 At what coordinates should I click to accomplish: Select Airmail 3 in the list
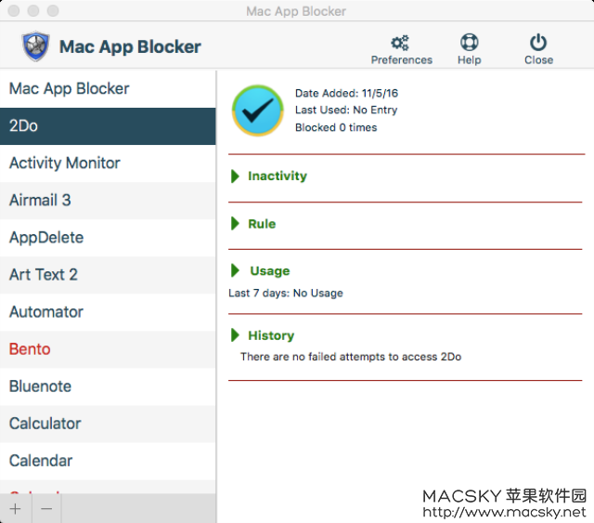108,201
